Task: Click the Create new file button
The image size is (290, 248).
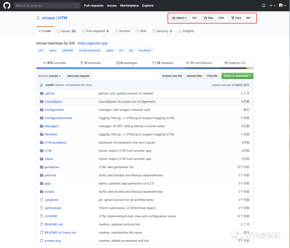Action: 172,76
